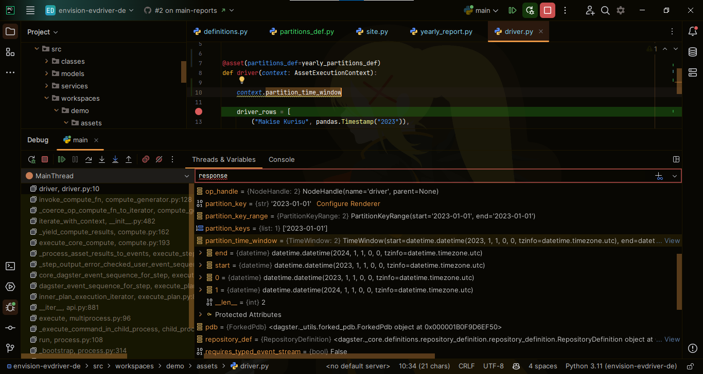703x374 pixels.
Task: Open more run actions menu in top toolbar
Action: tap(565, 10)
